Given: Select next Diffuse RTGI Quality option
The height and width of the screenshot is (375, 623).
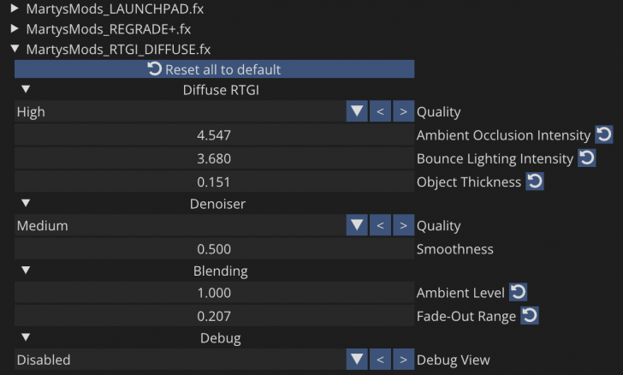Looking at the screenshot, I should (403, 111).
